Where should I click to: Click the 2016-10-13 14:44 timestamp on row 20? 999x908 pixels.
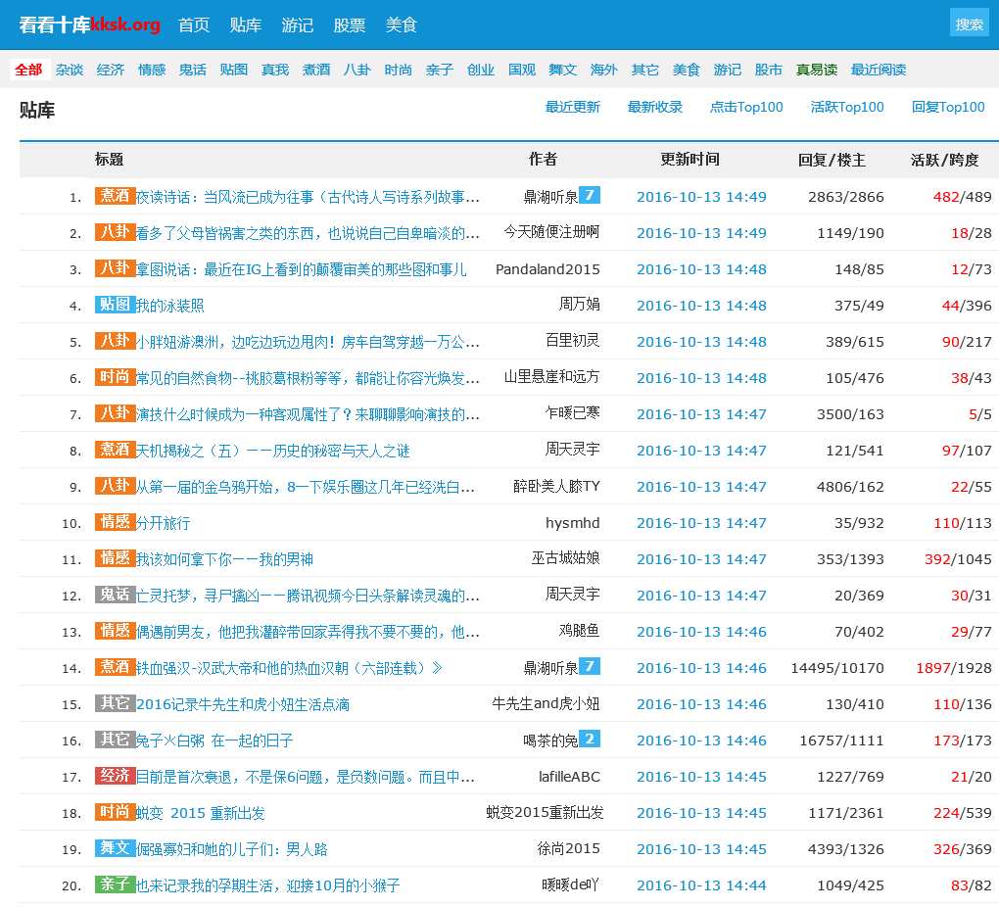(701, 885)
